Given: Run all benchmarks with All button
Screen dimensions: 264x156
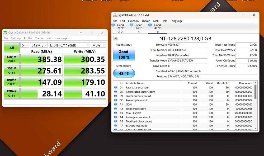Looking at the screenshot, I should [x=12, y=48].
